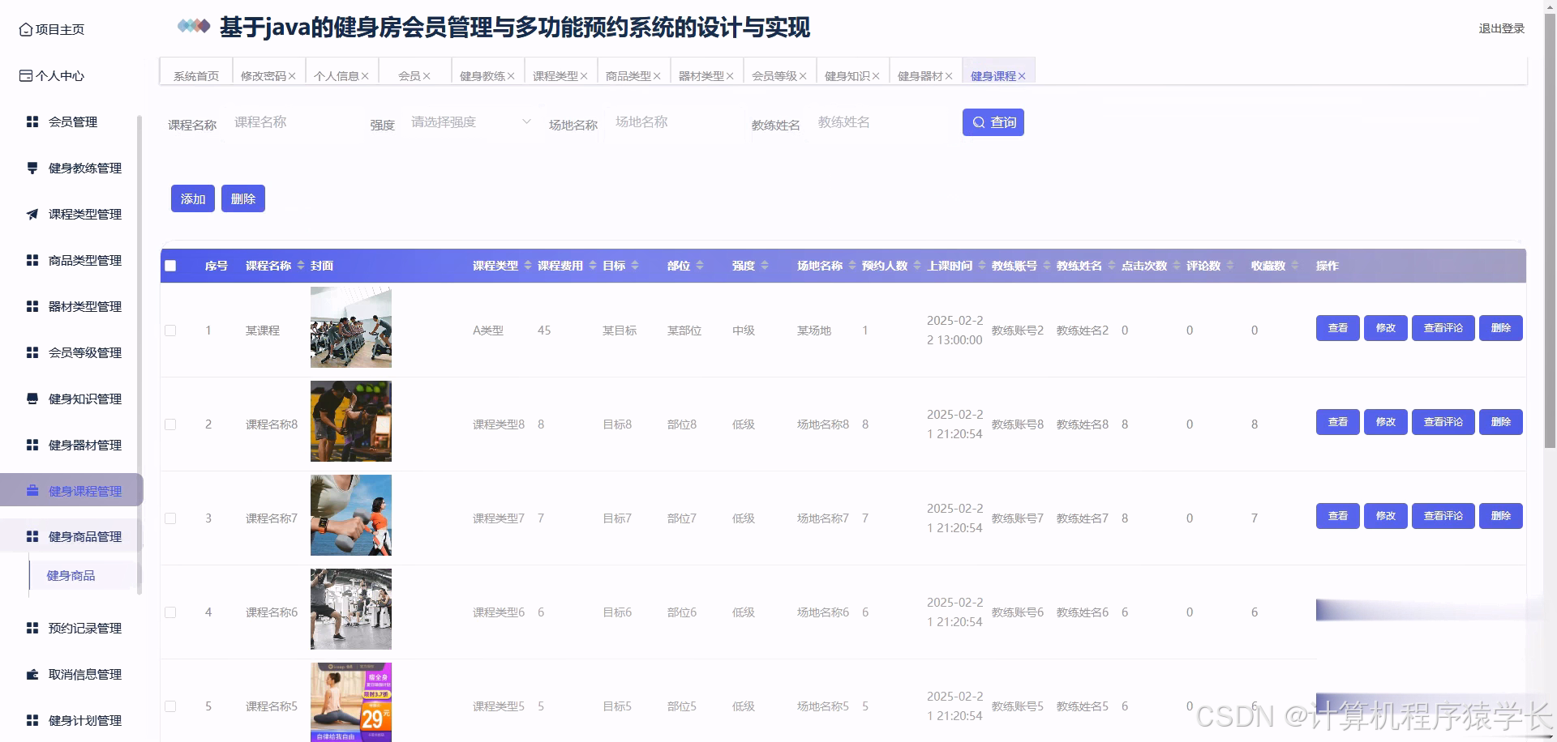Click sort arrows on 课程费用 column
Screen dimensions: 1557x742
(594, 265)
